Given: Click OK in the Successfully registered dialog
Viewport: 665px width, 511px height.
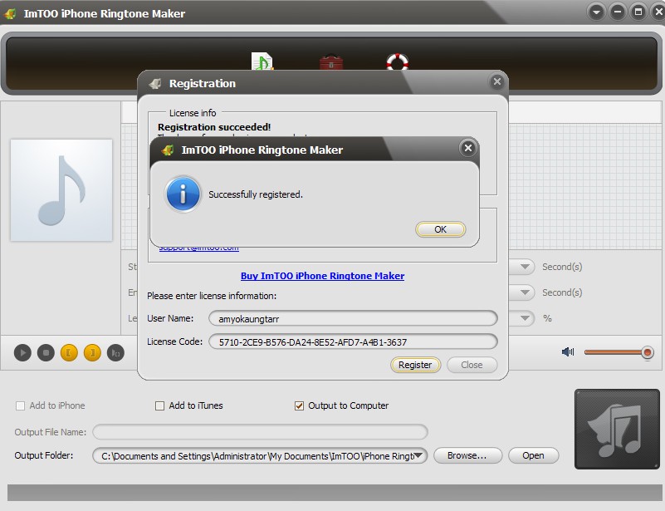Looking at the screenshot, I should [440, 229].
